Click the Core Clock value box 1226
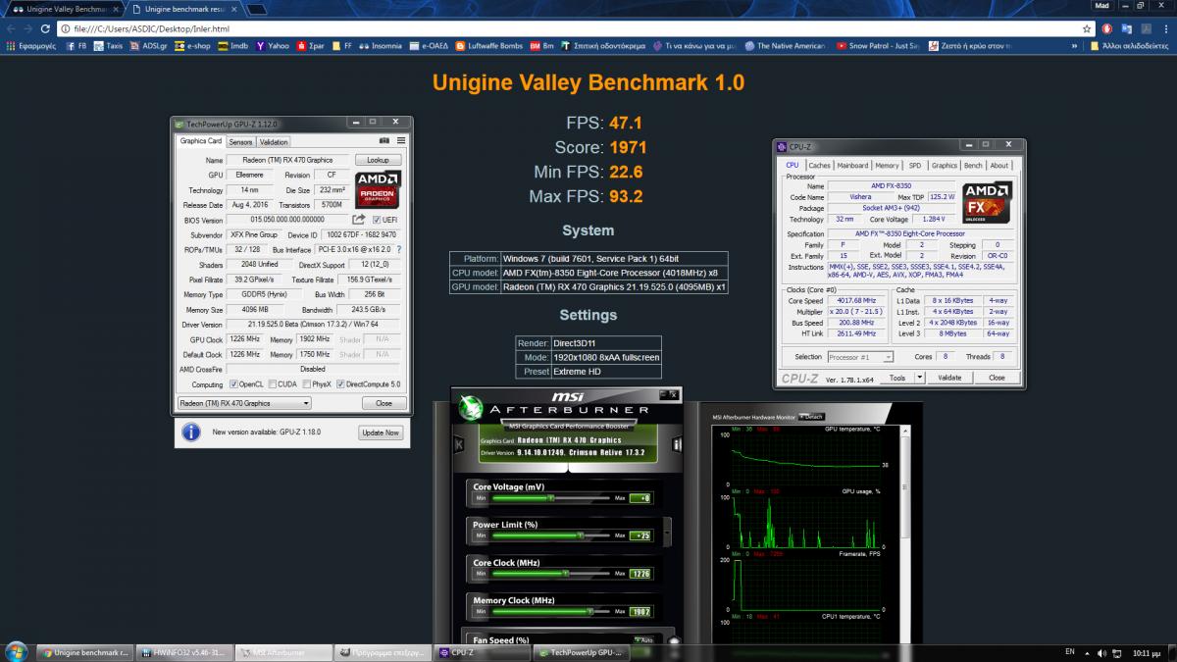This screenshot has width=1177, height=662. pos(640,574)
